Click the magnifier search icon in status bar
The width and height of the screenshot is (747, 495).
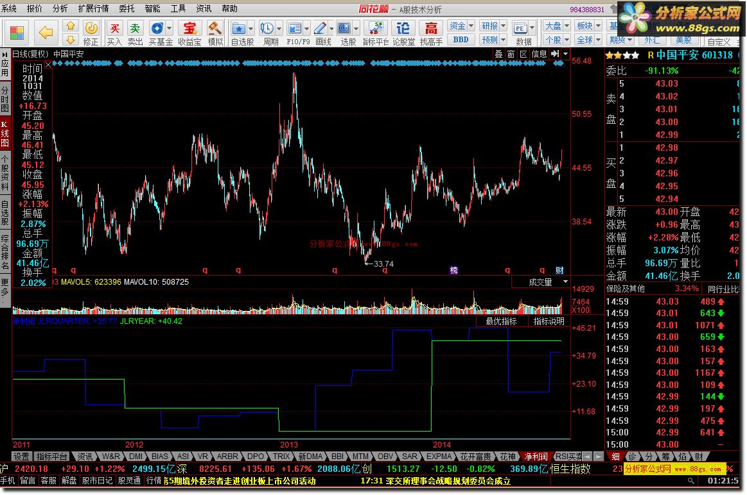pos(690,481)
